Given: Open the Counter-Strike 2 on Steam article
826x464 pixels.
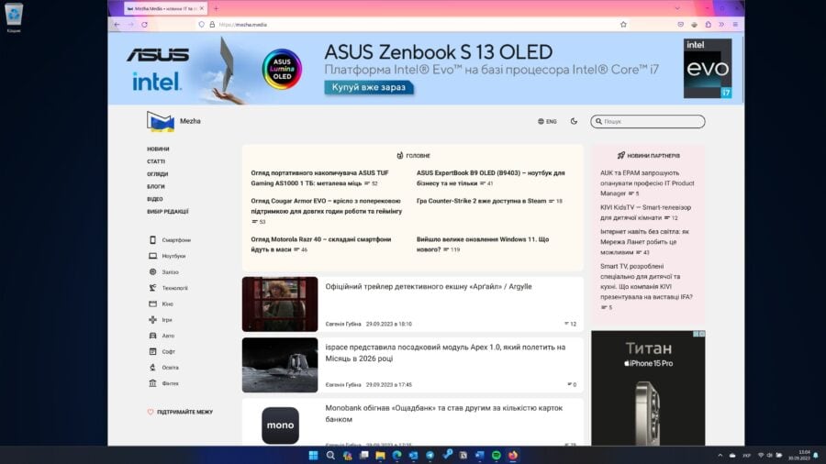Looking at the screenshot, I should (482, 201).
